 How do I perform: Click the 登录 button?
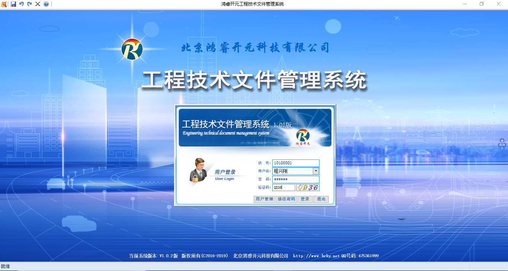tap(305, 199)
